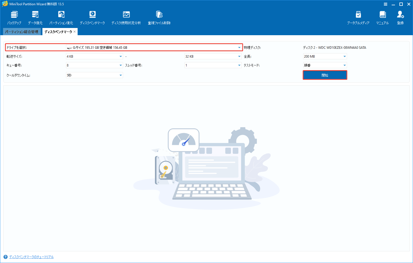Open the hamburger menu
413x263 pixels.
tap(386, 4)
